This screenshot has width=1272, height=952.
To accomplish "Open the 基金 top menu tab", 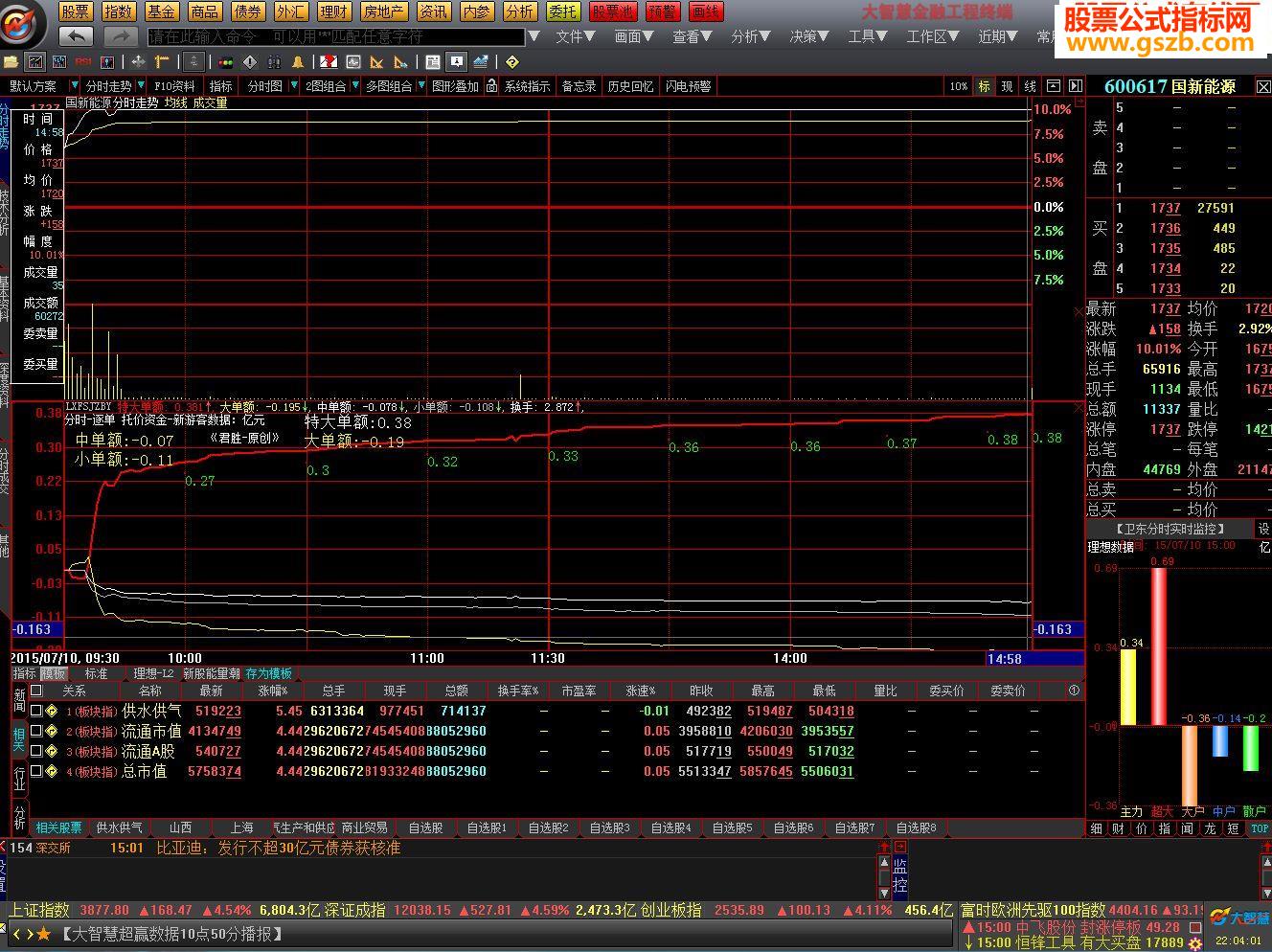I will (x=162, y=11).
